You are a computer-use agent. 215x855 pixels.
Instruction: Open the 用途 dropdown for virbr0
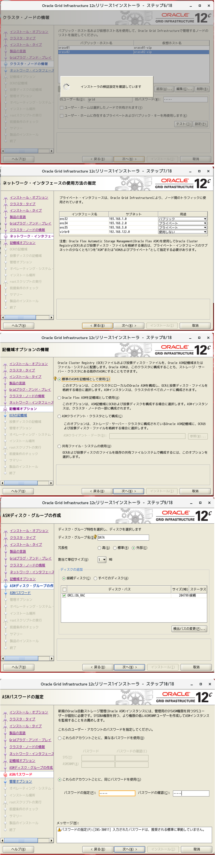tap(182, 232)
